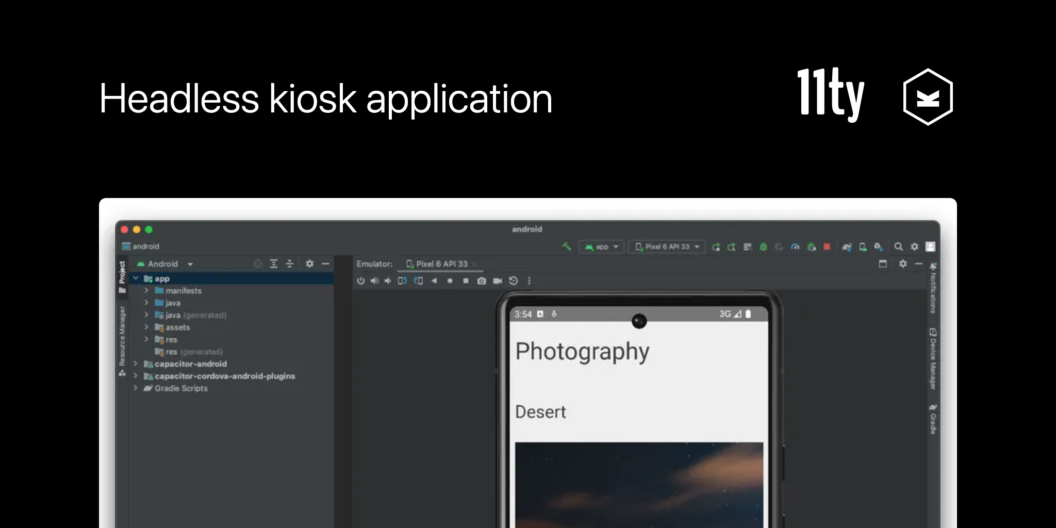Take a screenshot with the emulator camera icon
Image resolution: width=1056 pixels, height=528 pixels.
pos(481,281)
